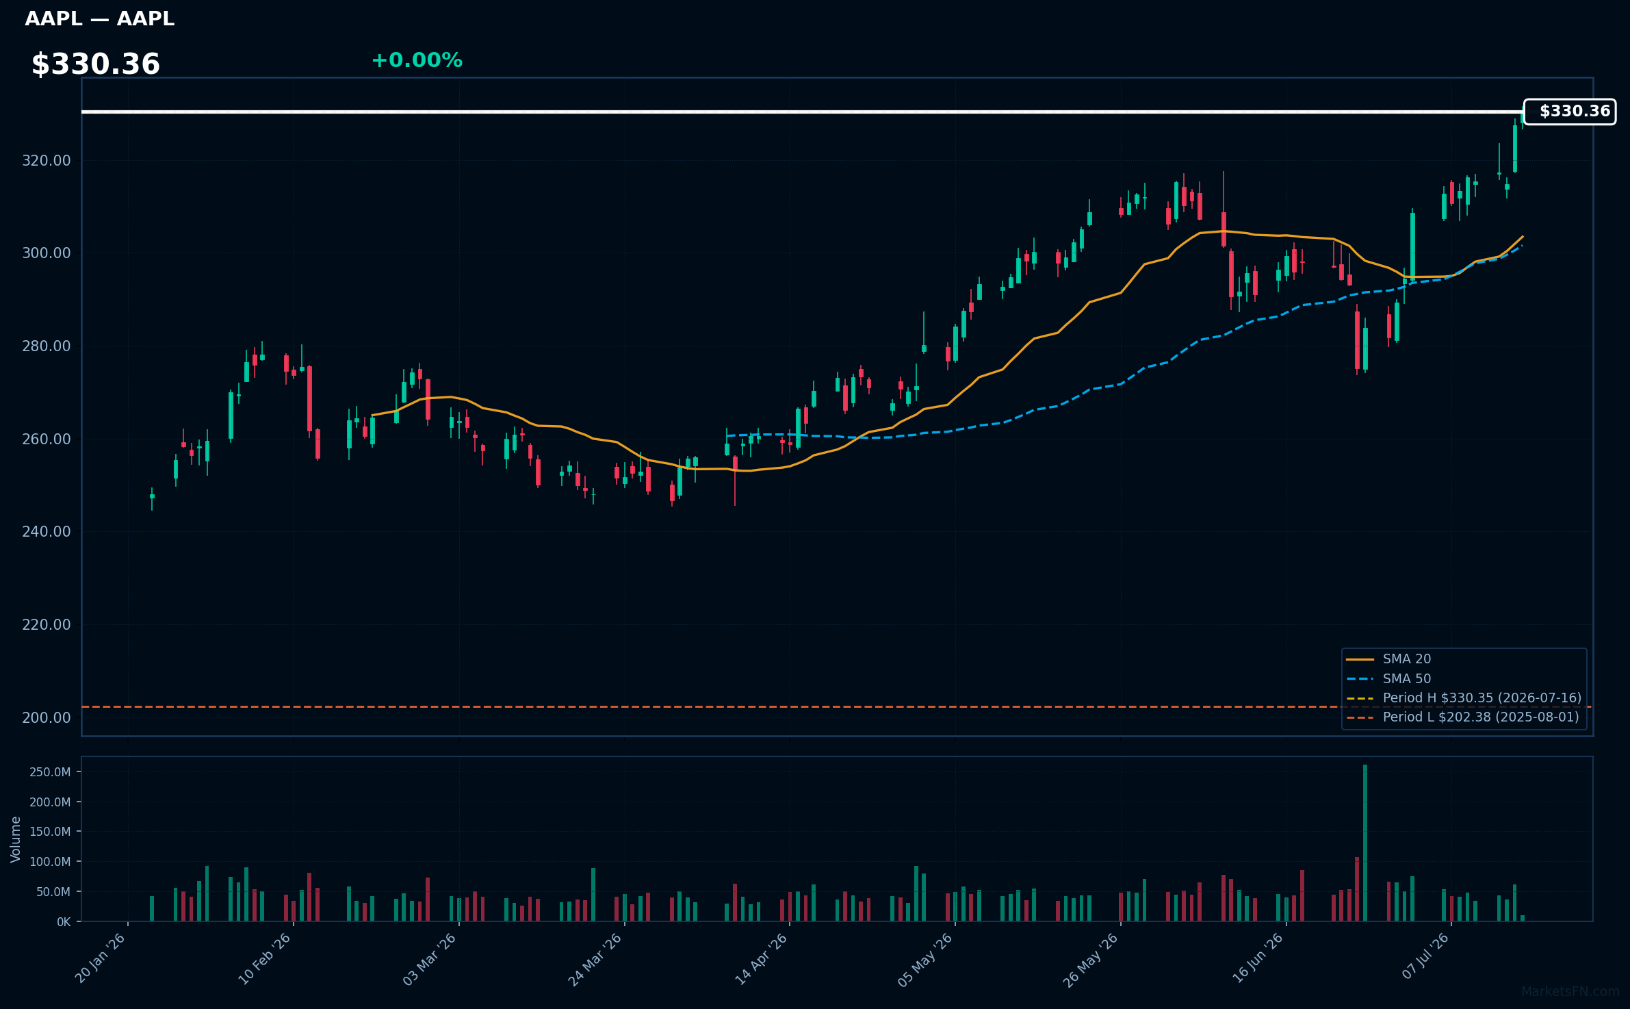This screenshot has width=1630, height=1009.
Task: Click the AAPL — AAPL chart title
Action: click(99, 19)
